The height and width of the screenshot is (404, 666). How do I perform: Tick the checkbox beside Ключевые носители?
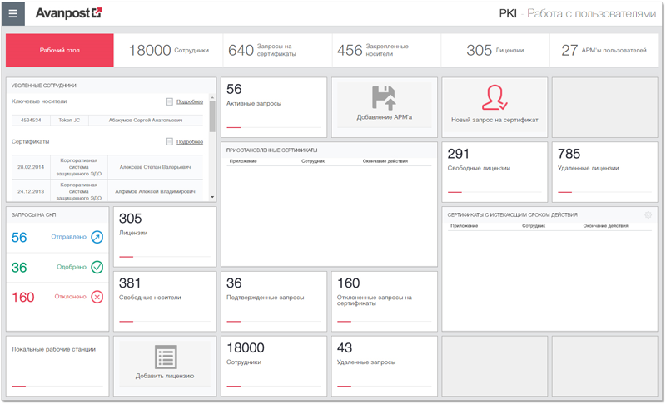(x=170, y=101)
